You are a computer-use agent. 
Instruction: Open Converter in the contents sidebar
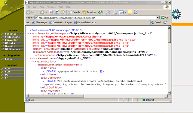[12, 40]
